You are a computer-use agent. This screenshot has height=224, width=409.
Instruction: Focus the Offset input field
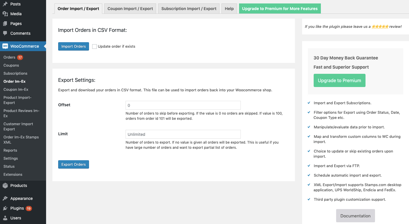click(x=183, y=105)
